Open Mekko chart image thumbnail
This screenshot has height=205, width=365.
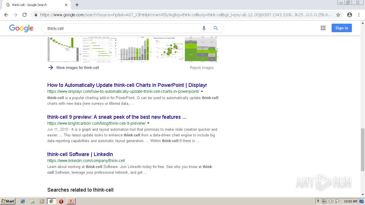point(201,49)
